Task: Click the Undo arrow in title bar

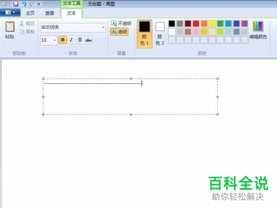Action: [x=24, y=4]
